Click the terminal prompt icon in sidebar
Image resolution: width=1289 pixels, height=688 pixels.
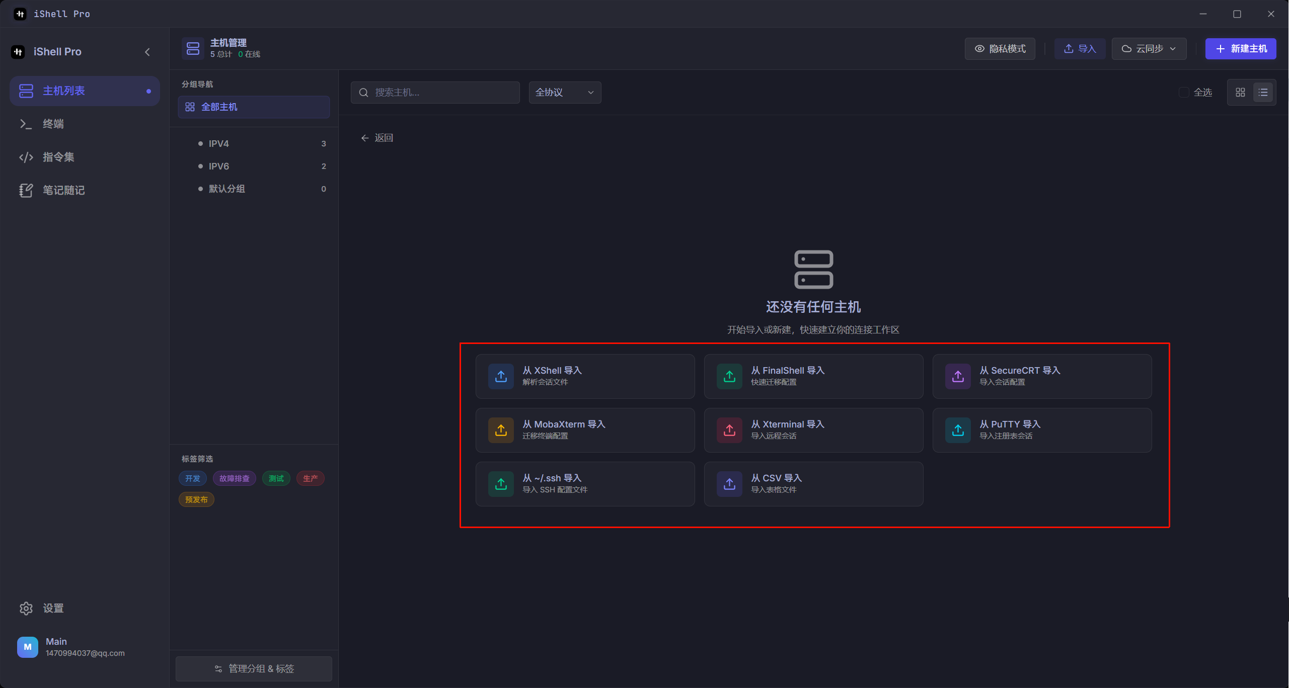coord(26,124)
